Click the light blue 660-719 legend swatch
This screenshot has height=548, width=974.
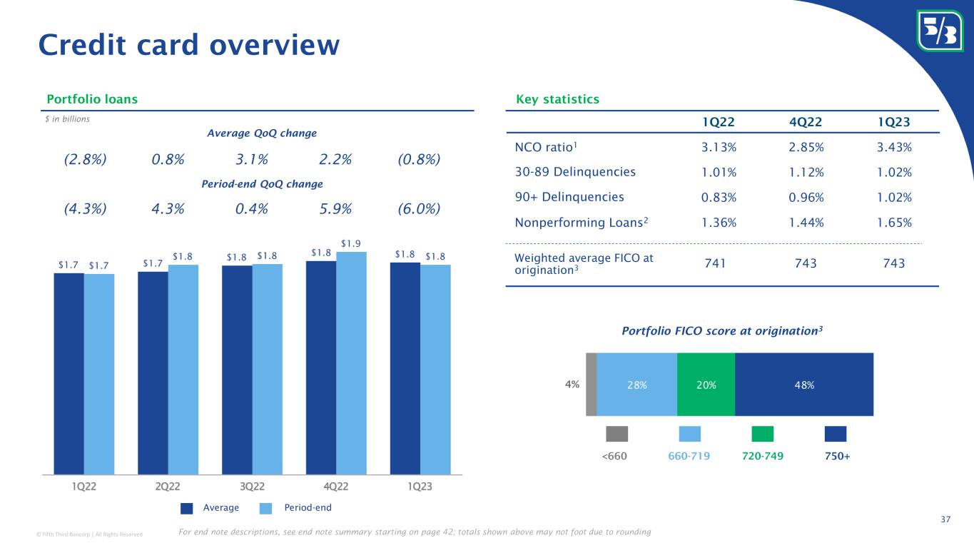(x=689, y=434)
